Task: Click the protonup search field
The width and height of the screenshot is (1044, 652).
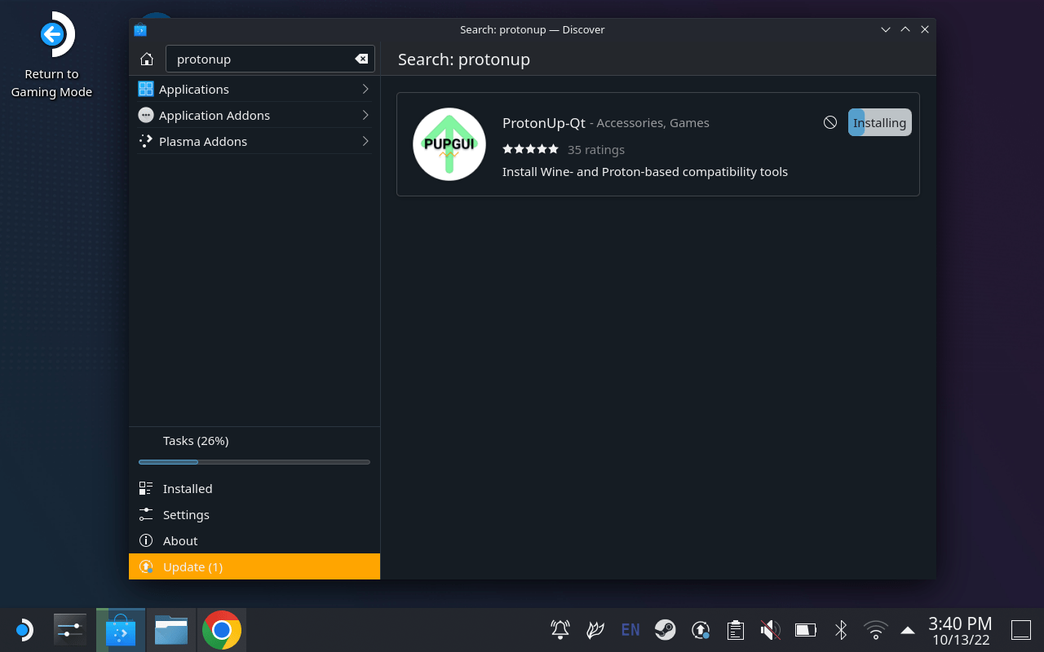Action: [270, 59]
